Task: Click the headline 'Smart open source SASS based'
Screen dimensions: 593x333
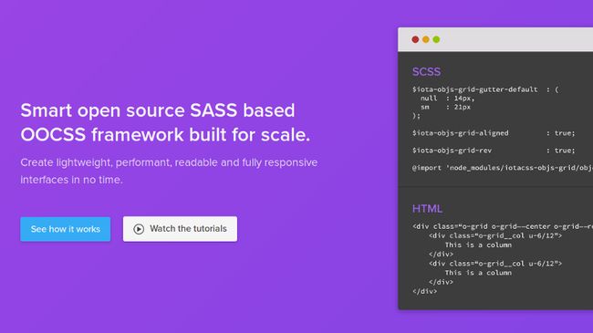Action: (158, 110)
